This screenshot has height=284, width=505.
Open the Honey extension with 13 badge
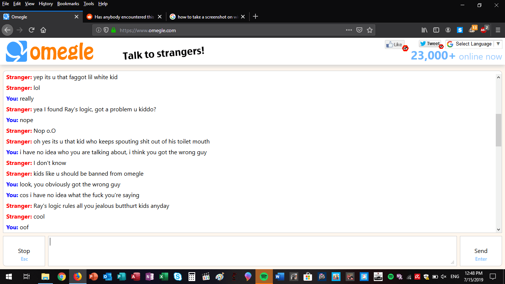click(x=472, y=30)
